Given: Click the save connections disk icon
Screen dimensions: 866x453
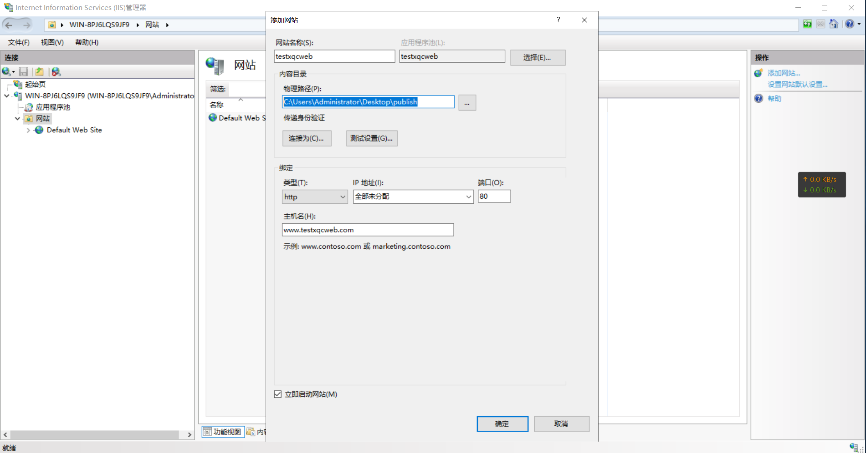Looking at the screenshot, I should [24, 71].
